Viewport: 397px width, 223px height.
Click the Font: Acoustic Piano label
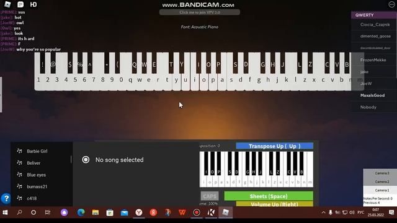click(x=200, y=27)
